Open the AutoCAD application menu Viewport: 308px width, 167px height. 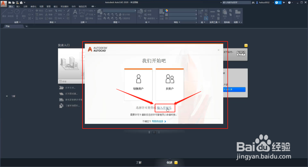3,4
